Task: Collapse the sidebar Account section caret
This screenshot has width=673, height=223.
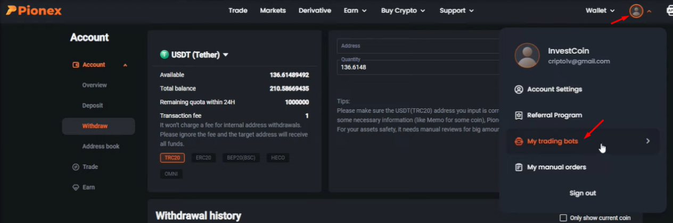Action: (125, 65)
